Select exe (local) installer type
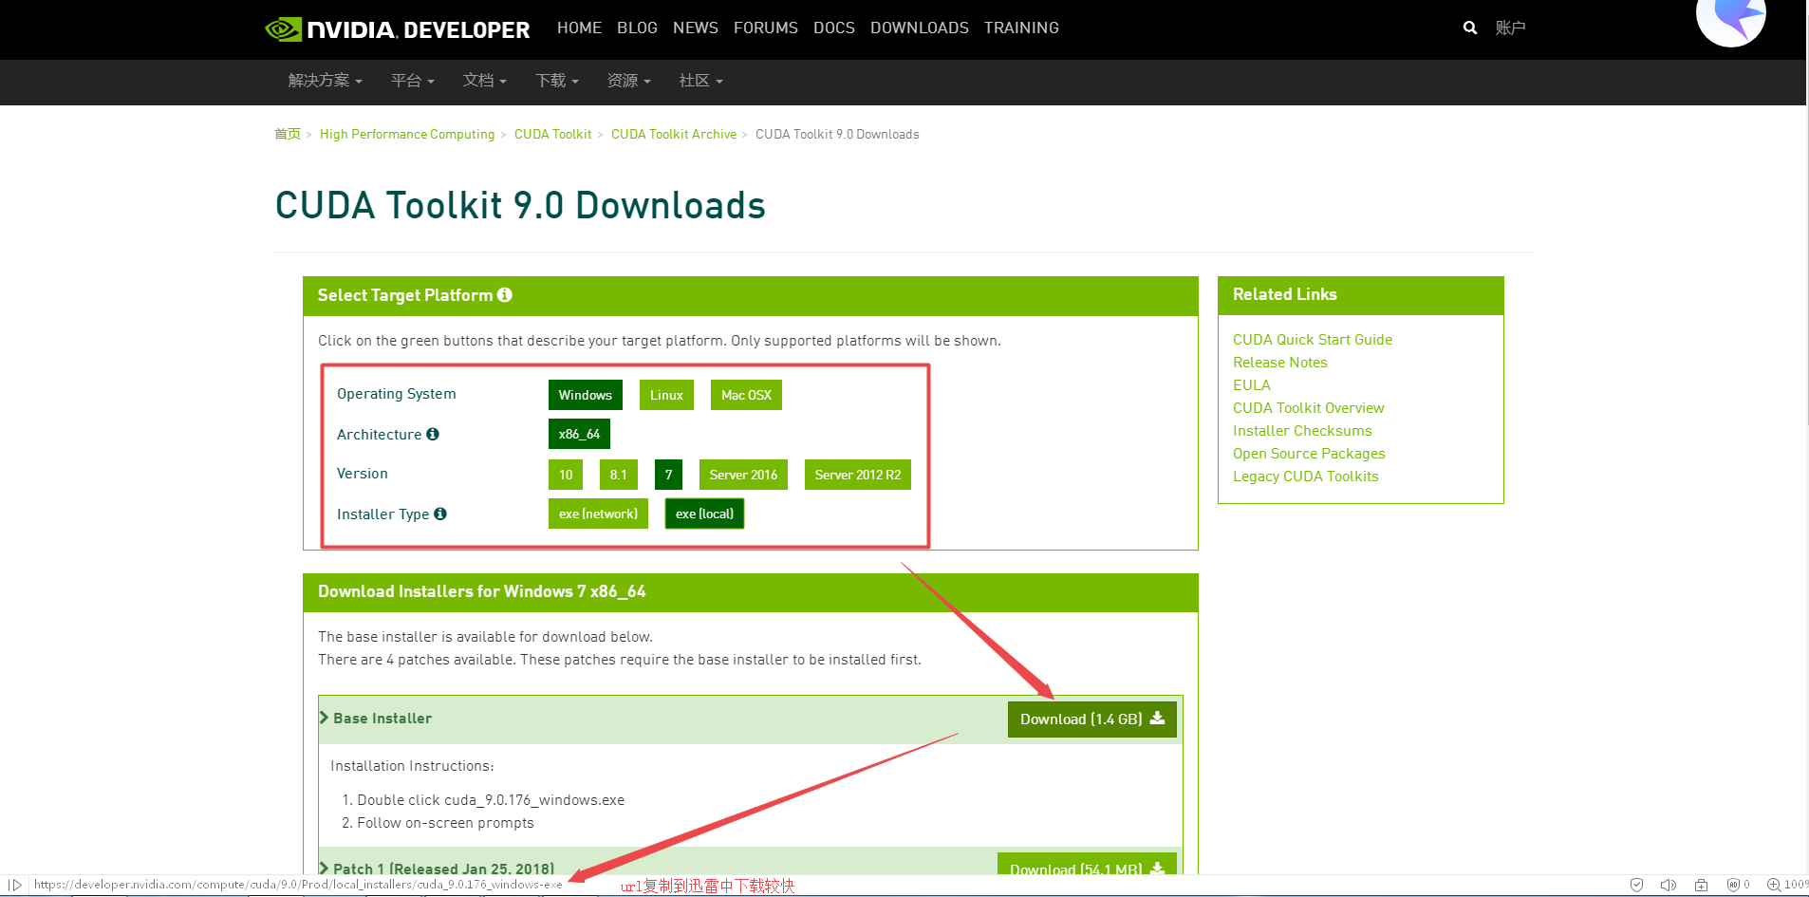 point(704,514)
